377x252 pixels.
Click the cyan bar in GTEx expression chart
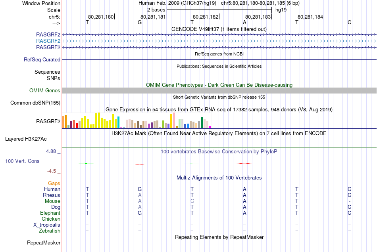coord(118,122)
